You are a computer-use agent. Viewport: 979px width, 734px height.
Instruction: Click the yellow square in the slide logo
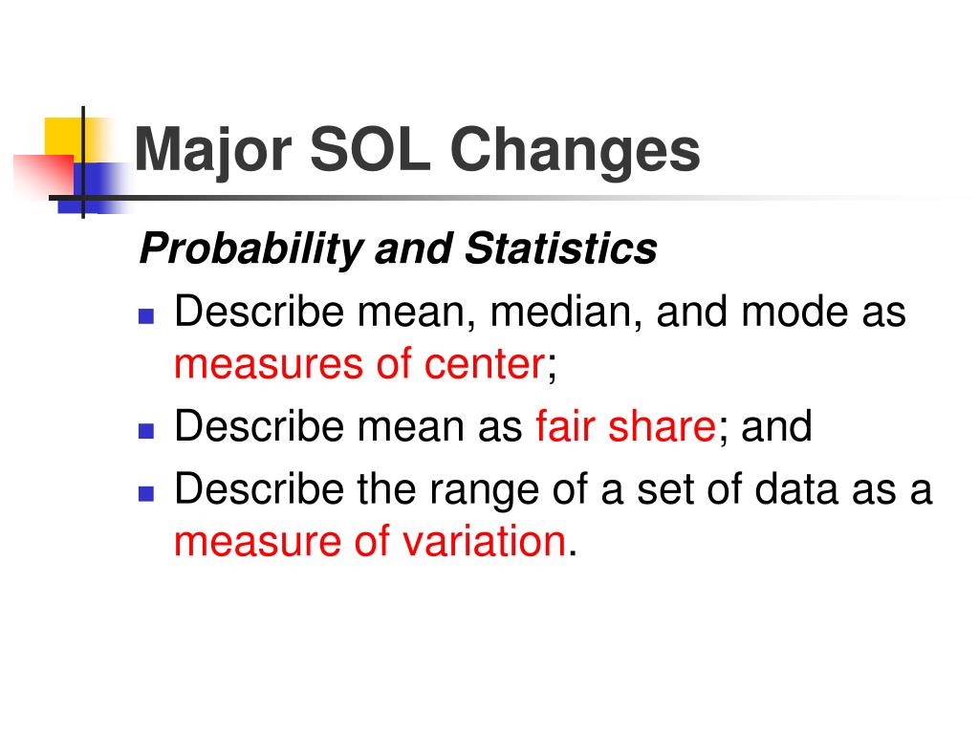pos(63,136)
